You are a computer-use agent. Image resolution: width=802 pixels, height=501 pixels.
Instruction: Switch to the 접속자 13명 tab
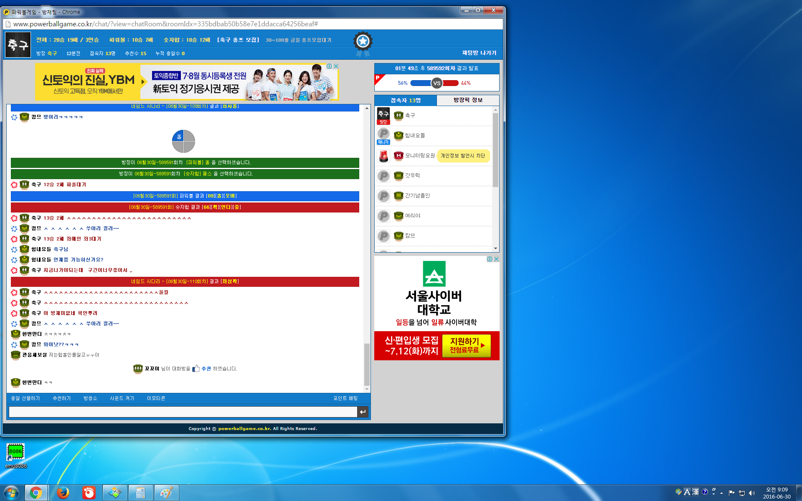pyautogui.click(x=406, y=100)
